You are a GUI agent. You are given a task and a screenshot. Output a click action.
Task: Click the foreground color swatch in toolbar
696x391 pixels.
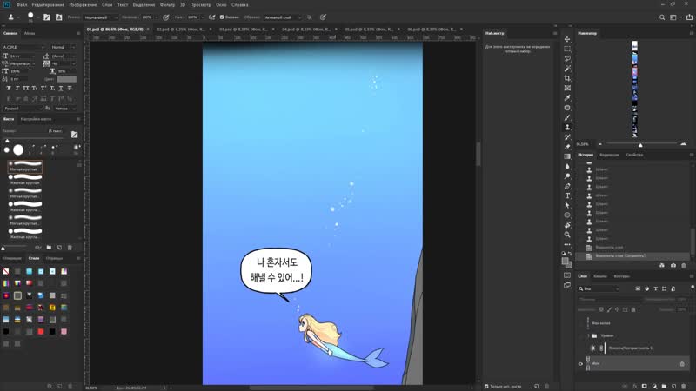(565, 262)
